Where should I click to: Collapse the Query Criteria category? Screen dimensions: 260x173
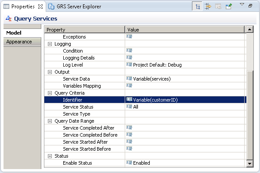pyautogui.click(x=50, y=93)
